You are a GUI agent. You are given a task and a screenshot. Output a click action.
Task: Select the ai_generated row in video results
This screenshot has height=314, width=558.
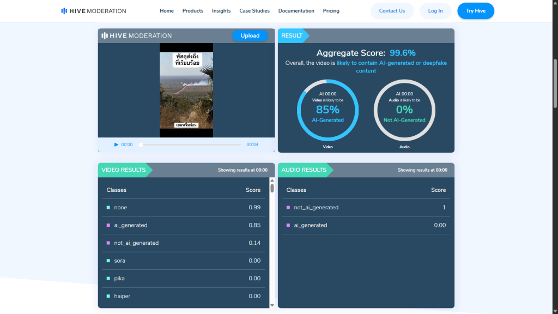click(x=184, y=225)
